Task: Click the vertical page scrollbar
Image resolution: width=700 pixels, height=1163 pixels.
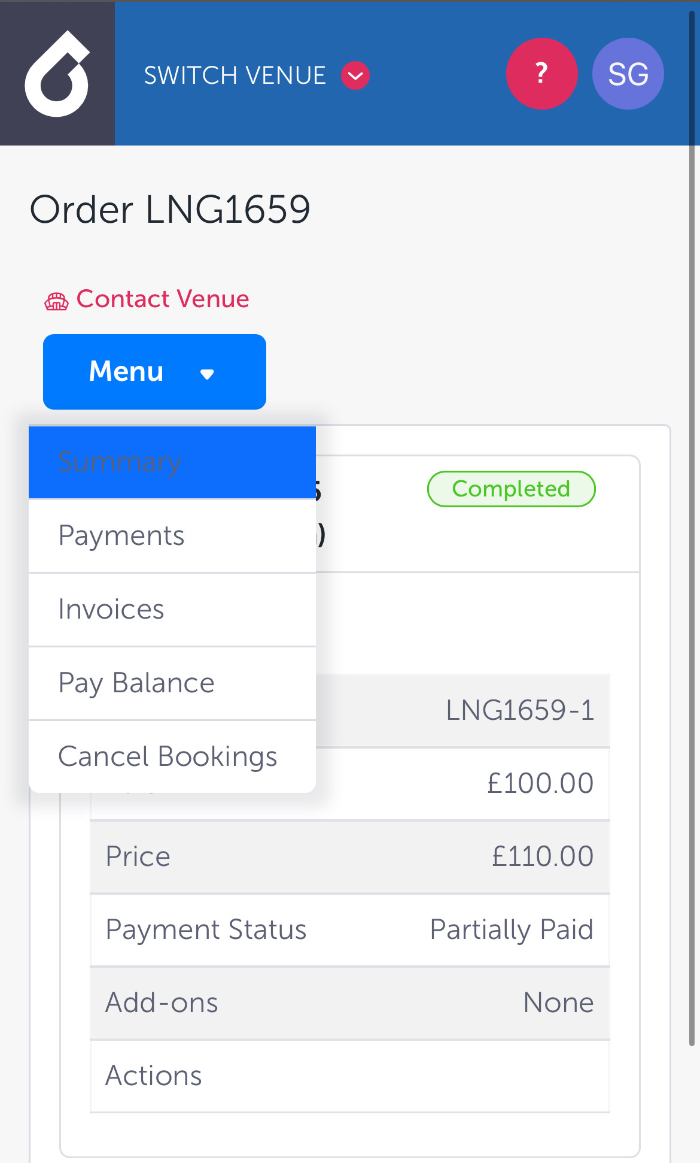Action: point(692,539)
